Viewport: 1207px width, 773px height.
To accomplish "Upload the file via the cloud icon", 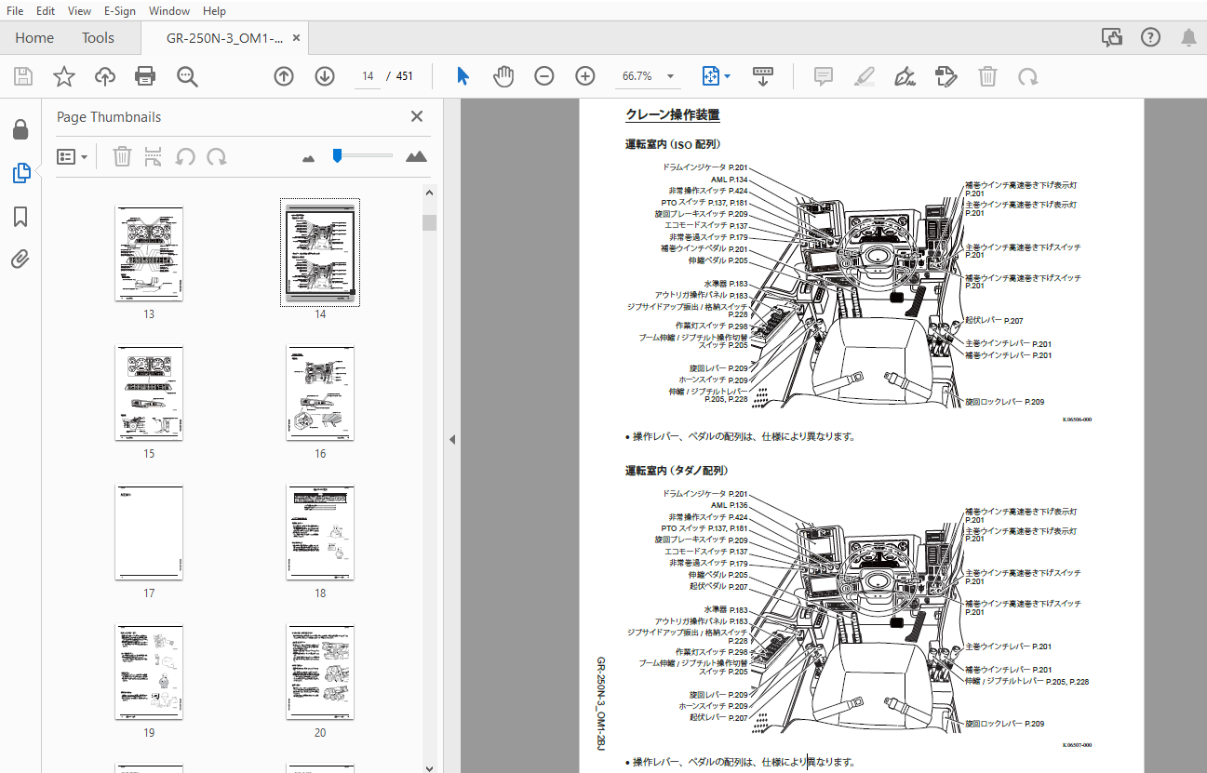I will click(105, 76).
